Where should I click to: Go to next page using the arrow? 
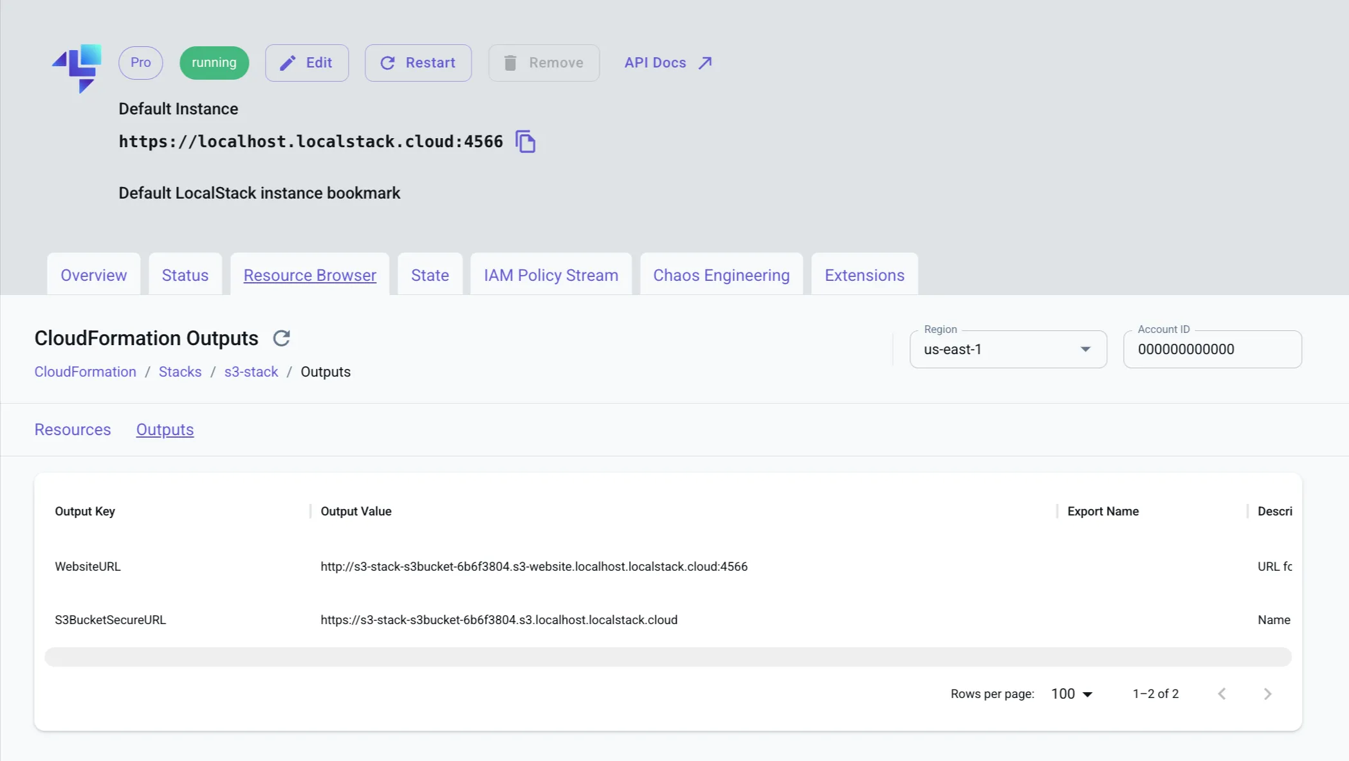(1267, 694)
